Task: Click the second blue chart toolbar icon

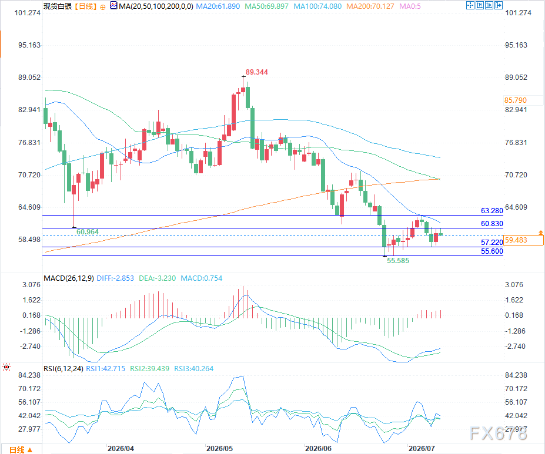Action: click(479, 5)
